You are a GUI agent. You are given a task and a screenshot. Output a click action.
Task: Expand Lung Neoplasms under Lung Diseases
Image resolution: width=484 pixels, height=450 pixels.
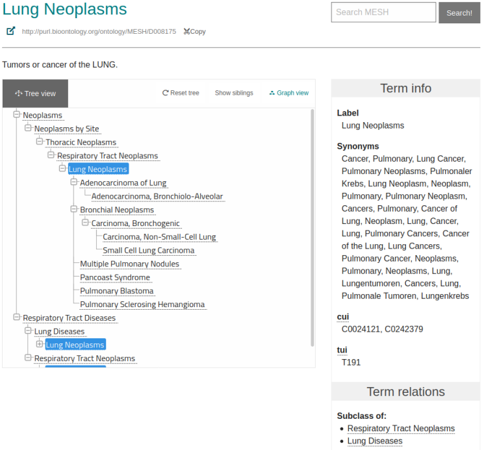click(40, 345)
